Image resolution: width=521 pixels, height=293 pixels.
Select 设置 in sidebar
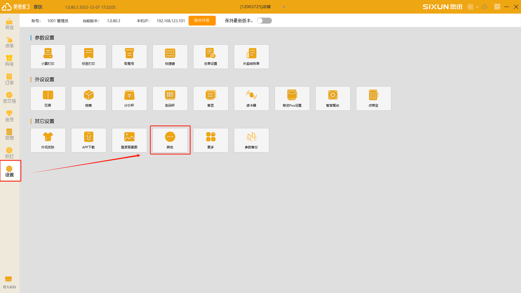9,171
